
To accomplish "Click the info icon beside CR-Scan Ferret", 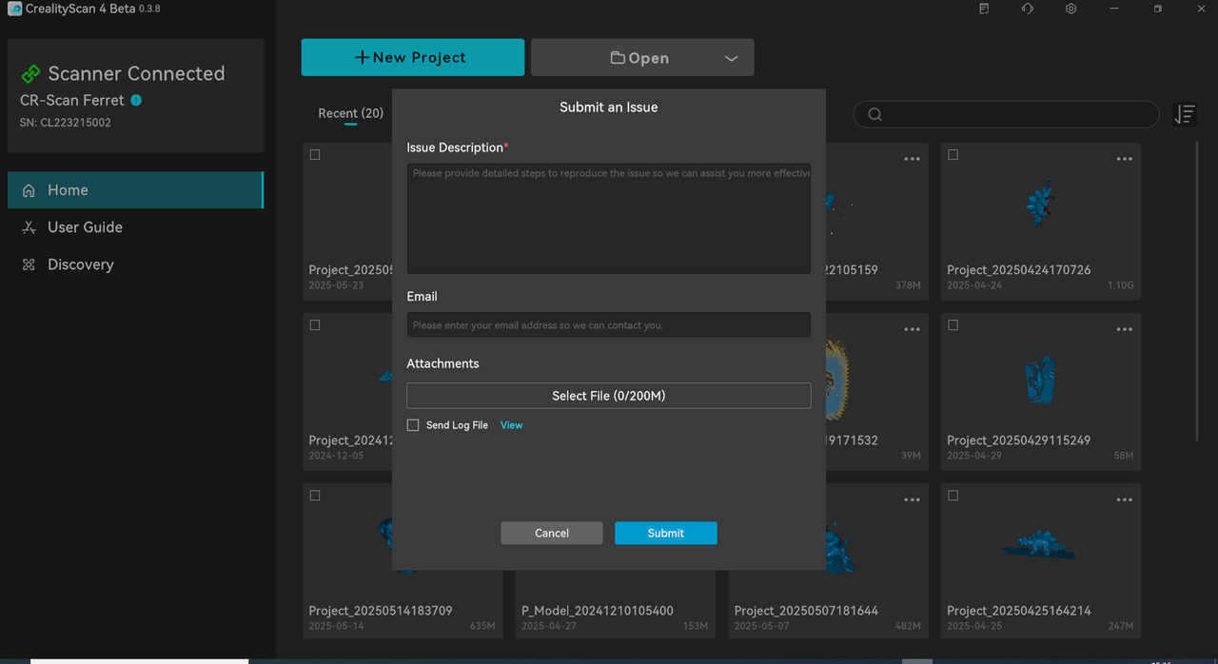I will pyautogui.click(x=136, y=100).
